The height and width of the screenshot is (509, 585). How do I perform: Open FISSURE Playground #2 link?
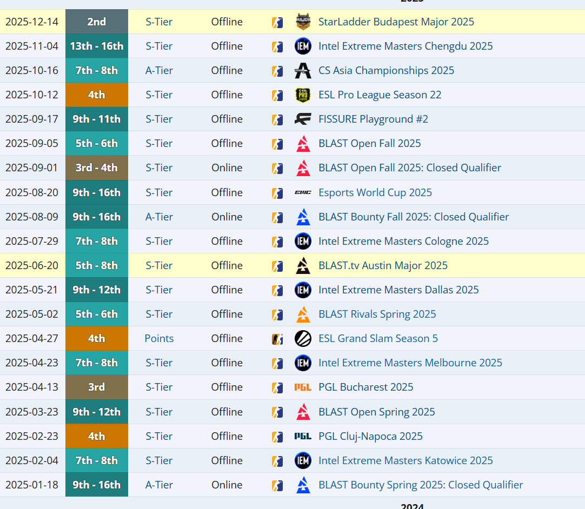[373, 119]
